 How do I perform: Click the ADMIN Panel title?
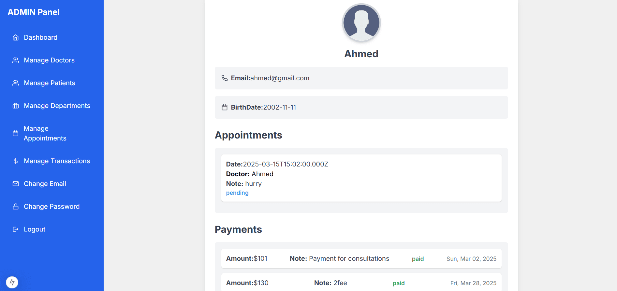click(x=34, y=12)
